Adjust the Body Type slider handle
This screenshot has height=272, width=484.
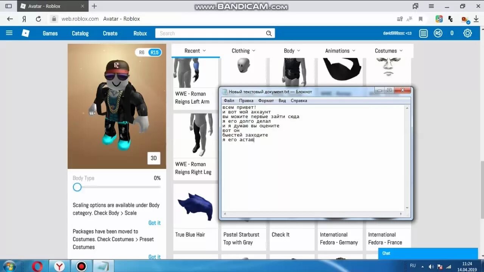[77, 187]
